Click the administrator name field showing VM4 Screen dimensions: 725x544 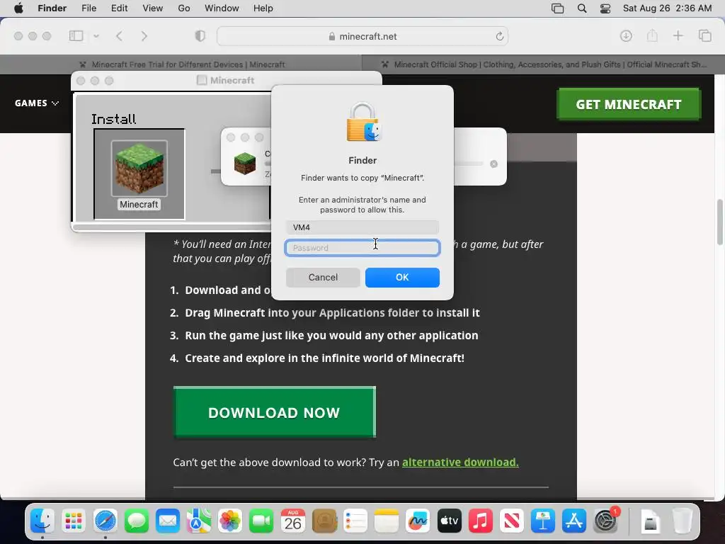tap(362, 227)
